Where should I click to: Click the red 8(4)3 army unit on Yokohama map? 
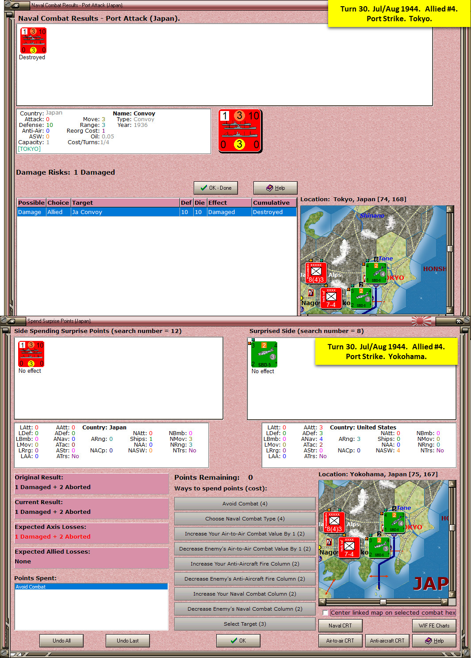334,522
